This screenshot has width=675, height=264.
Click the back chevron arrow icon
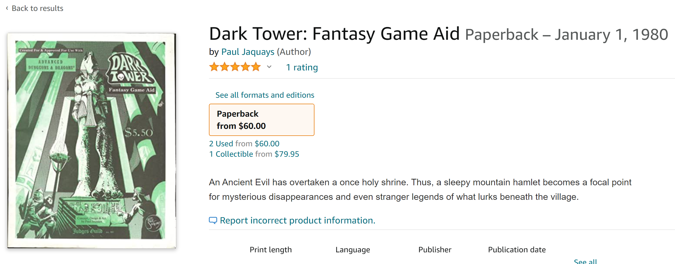[x=7, y=8]
